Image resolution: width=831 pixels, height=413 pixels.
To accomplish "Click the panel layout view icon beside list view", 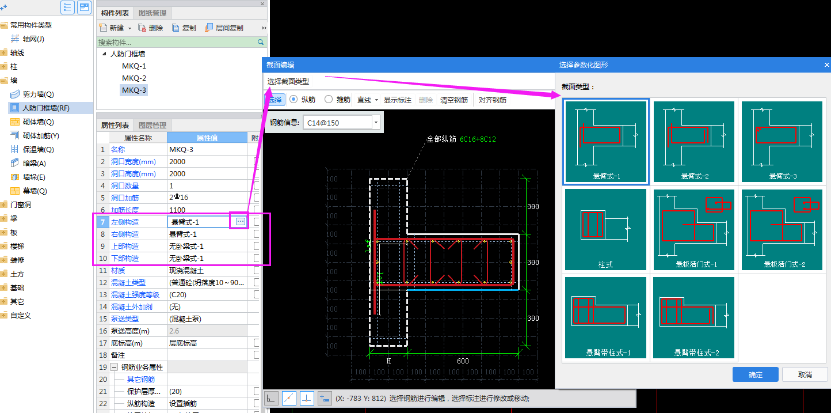I will [85, 7].
